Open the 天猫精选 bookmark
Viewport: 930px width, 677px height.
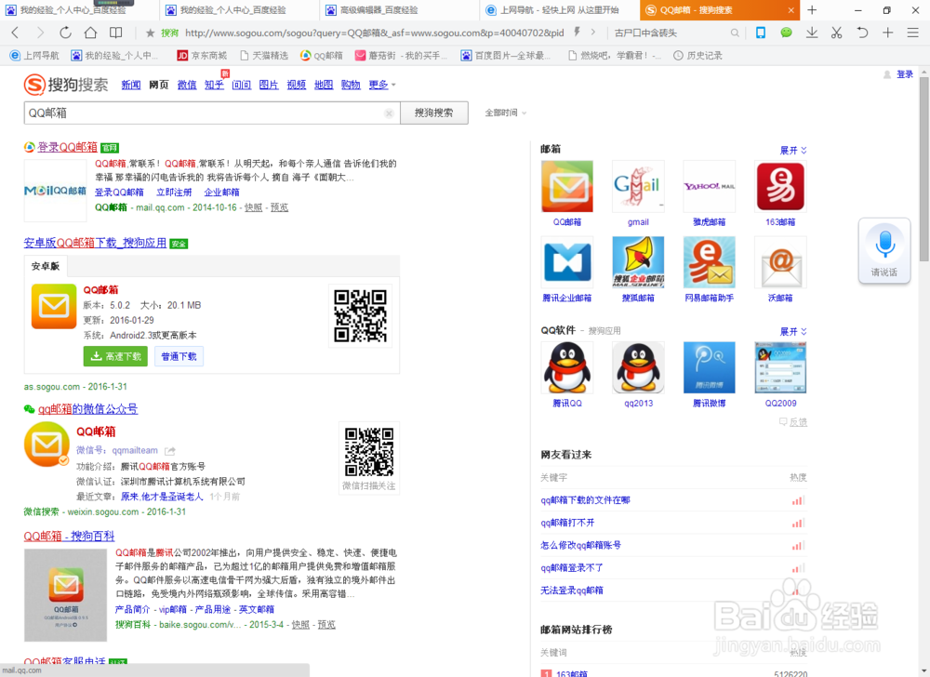pyautogui.click(x=264, y=56)
